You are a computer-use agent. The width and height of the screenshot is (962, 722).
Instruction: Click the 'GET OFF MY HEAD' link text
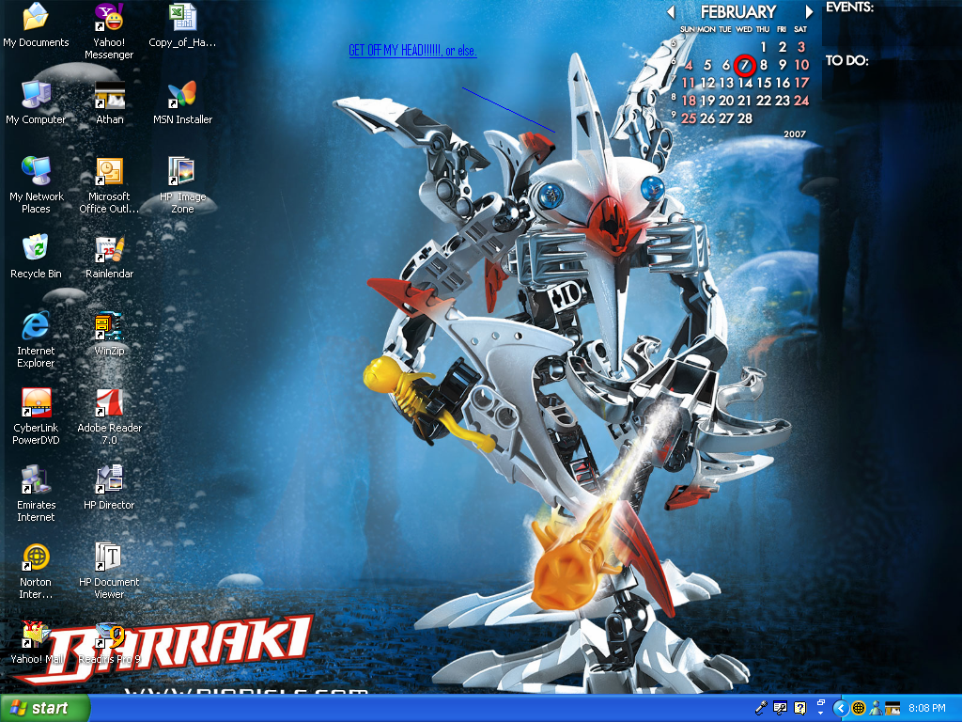412,51
